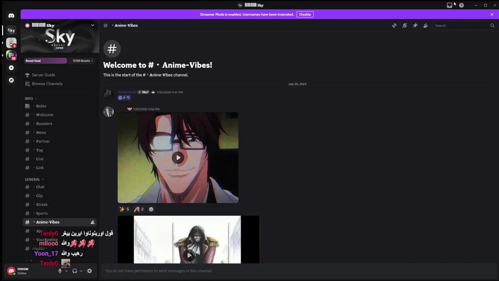Play the second video below reactions
Image resolution: width=499 pixels, height=281 pixels.
pos(189,255)
